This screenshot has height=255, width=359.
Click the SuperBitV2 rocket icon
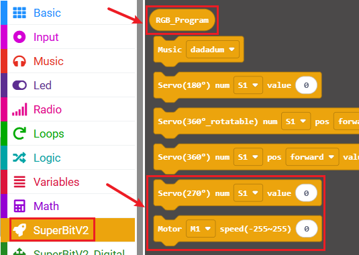pos(19,229)
